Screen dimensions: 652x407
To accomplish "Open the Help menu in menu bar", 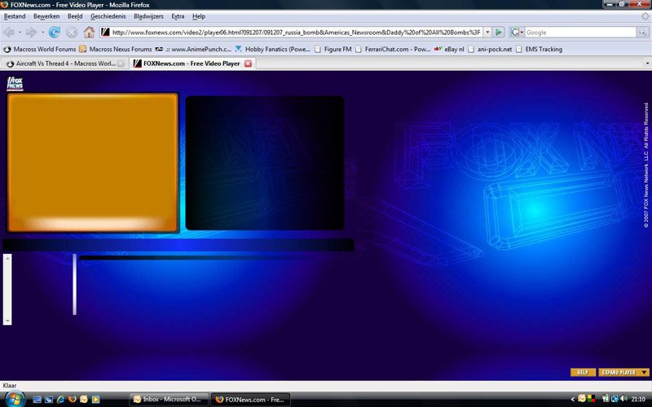I will pos(199,16).
